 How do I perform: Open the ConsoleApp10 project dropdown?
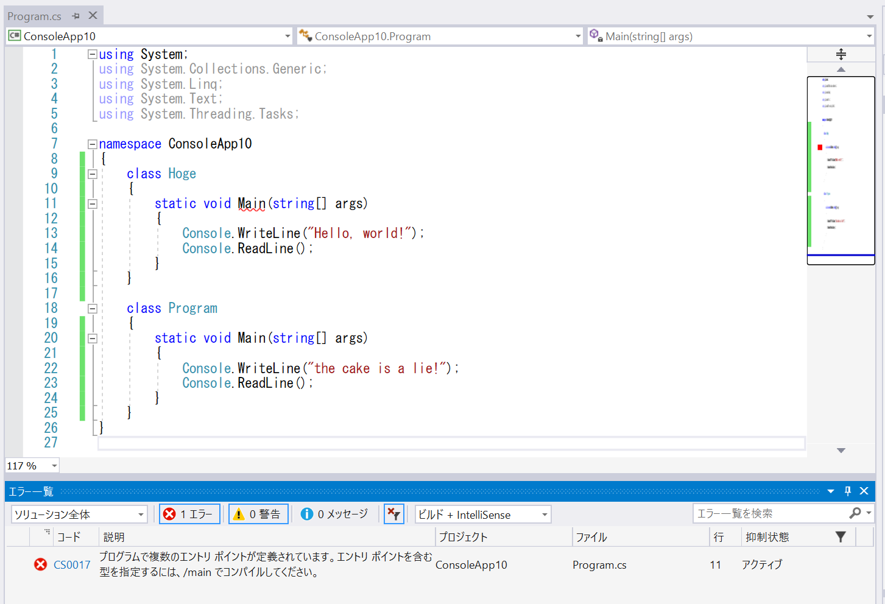coord(149,37)
